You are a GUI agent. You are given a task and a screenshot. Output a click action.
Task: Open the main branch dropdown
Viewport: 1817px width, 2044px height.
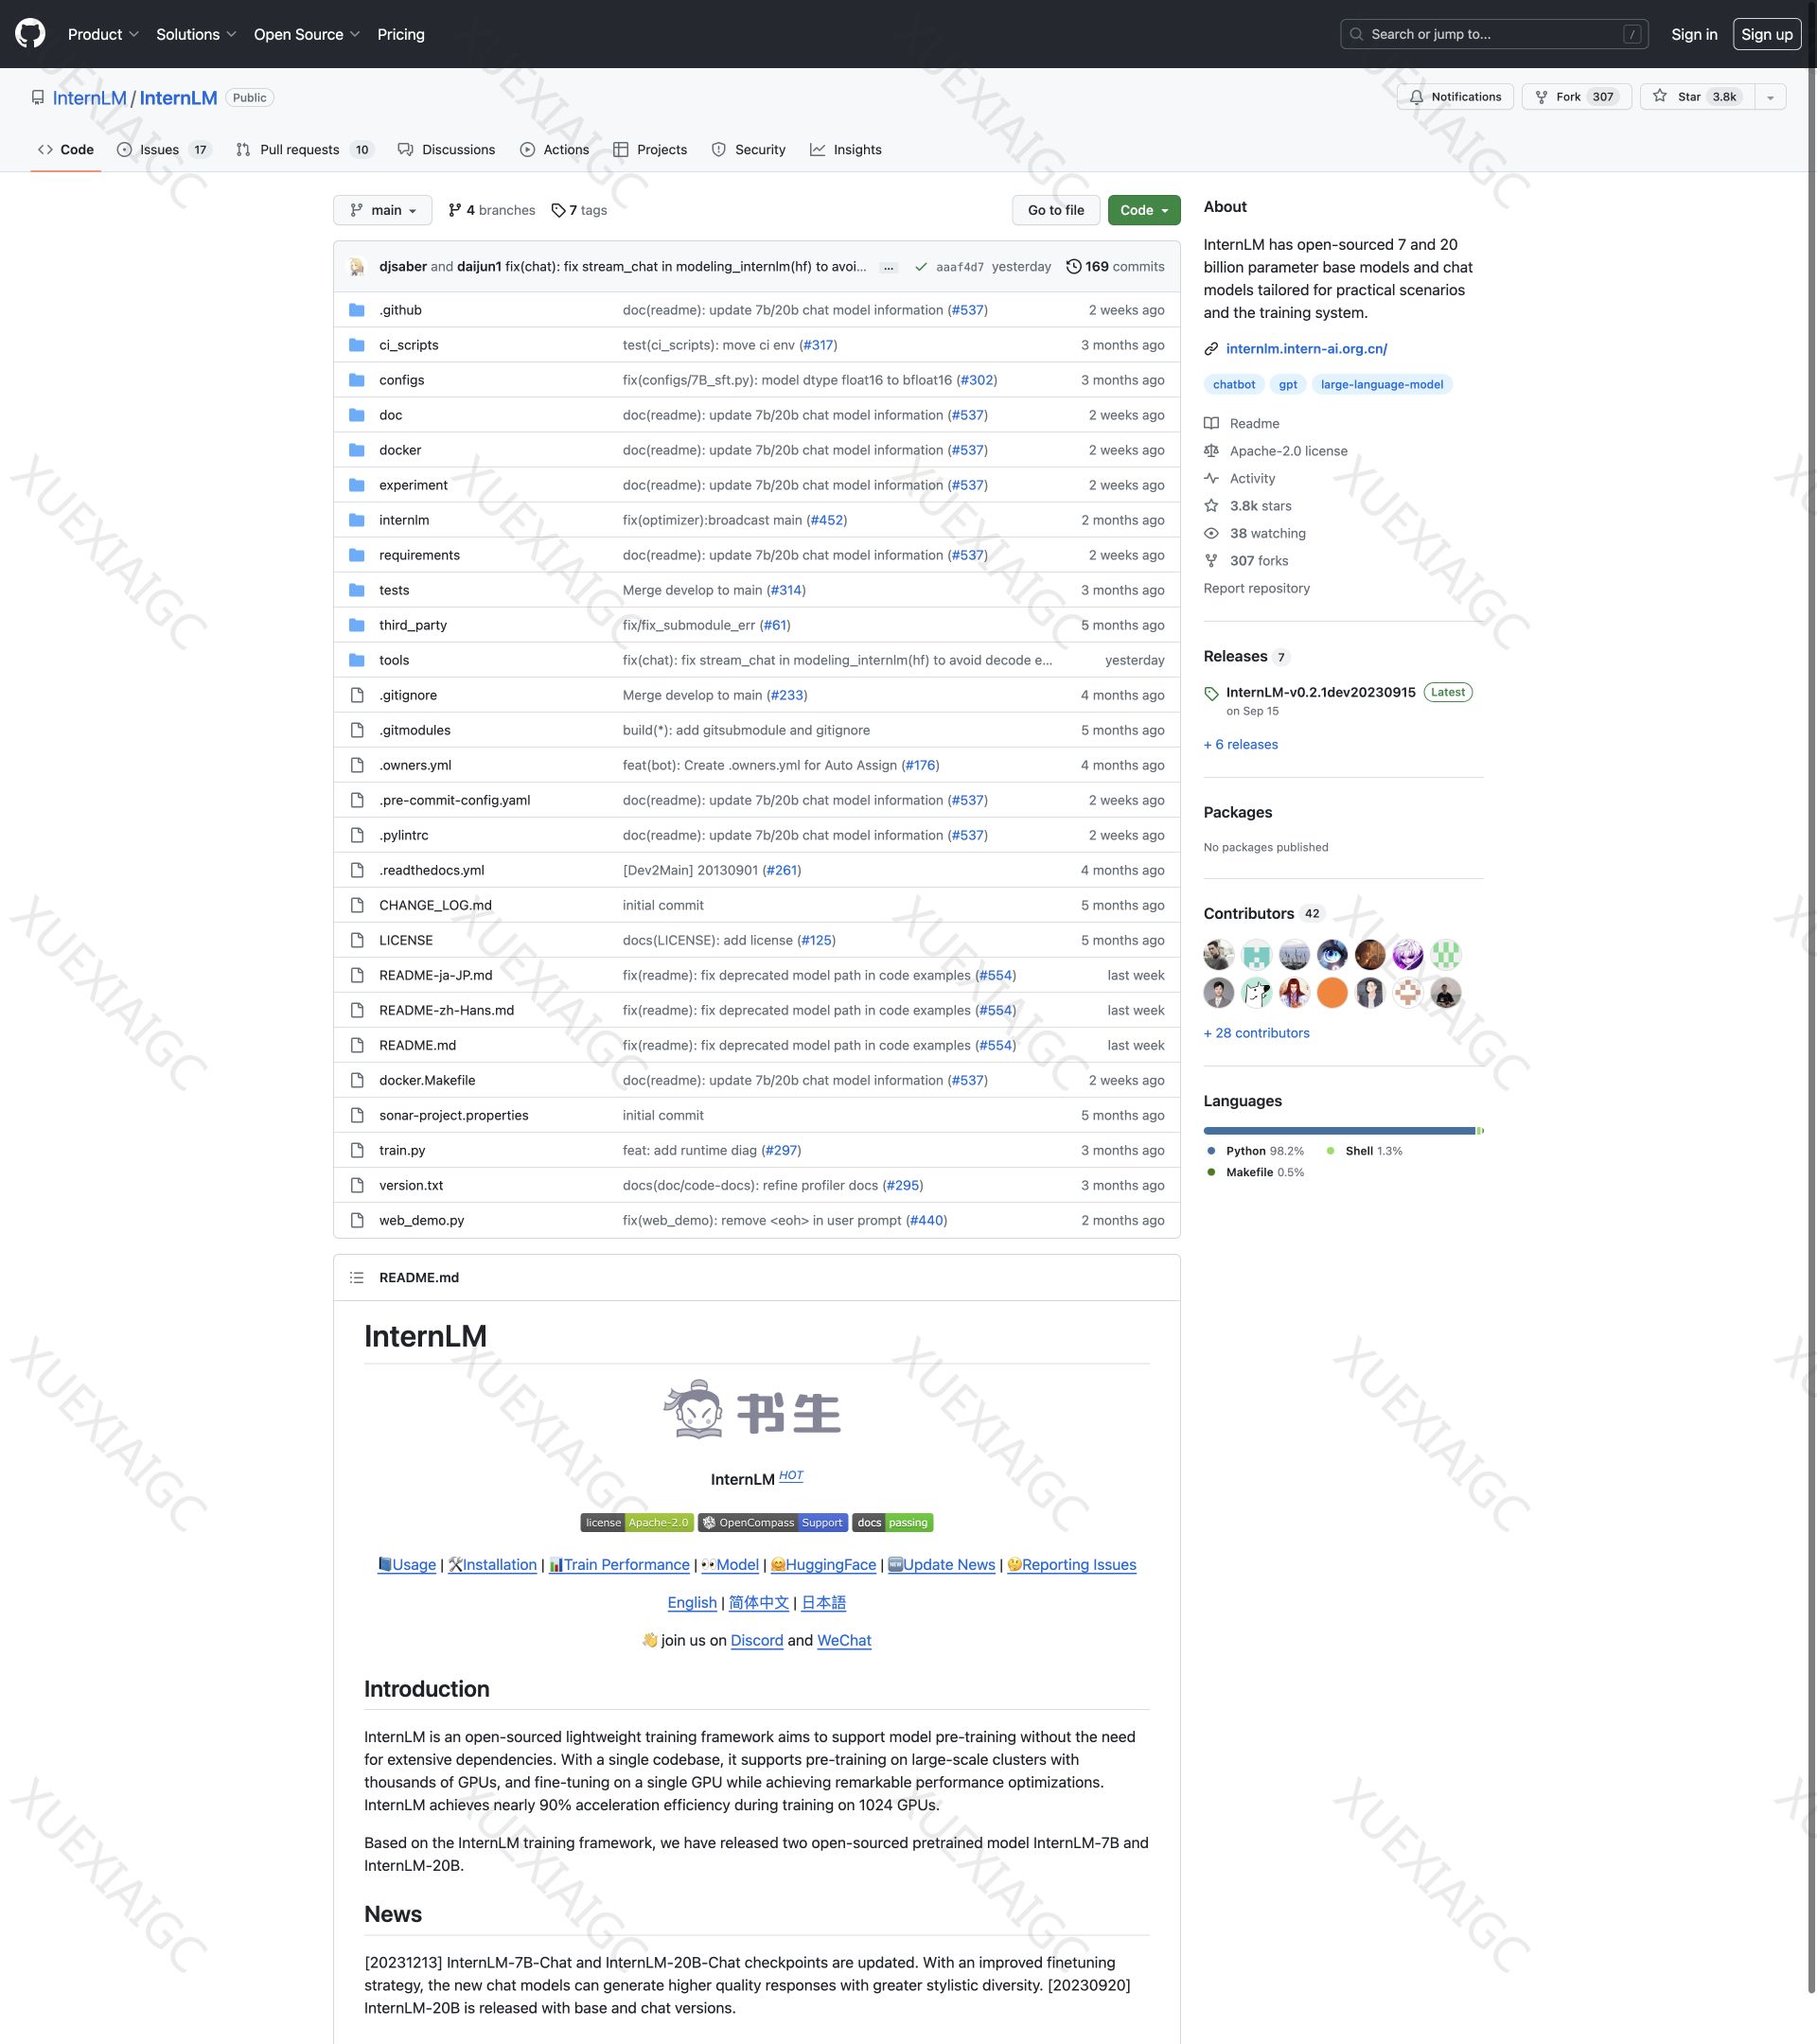pyautogui.click(x=382, y=210)
